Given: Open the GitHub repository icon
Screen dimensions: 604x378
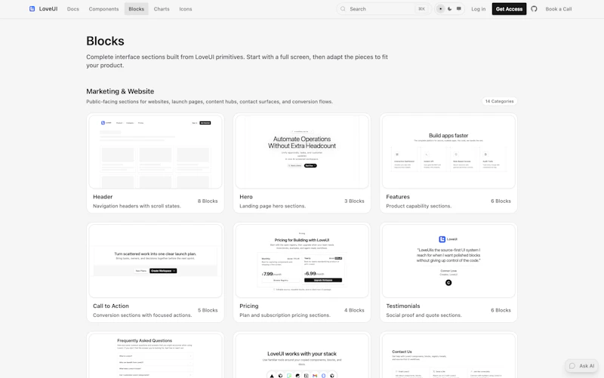Looking at the screenshot, I should (534, 9).
